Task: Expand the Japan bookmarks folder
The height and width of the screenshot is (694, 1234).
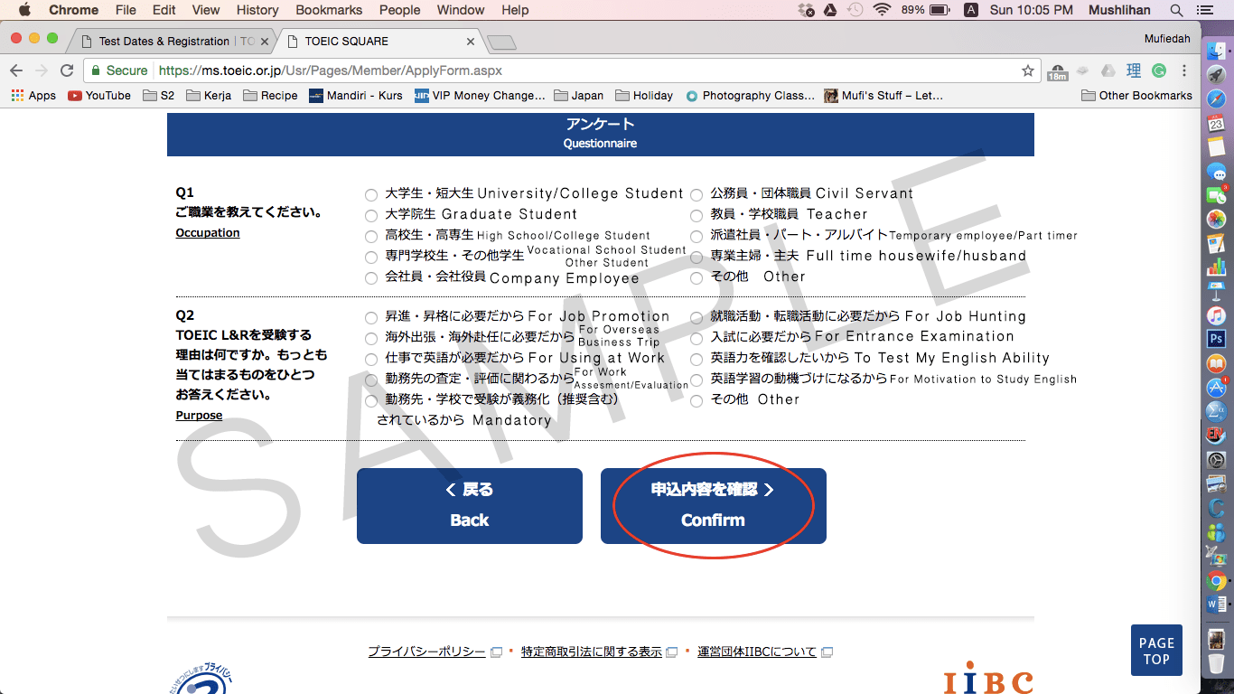Action: [x=578, y=96]
